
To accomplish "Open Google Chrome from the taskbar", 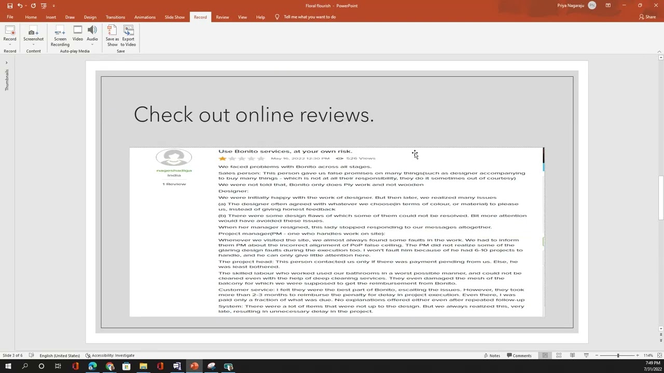I will pyautogui.click(x=109, y=367).
